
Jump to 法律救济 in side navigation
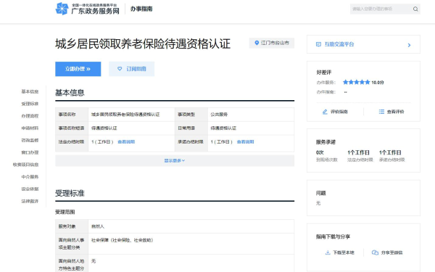coord(30,201)
